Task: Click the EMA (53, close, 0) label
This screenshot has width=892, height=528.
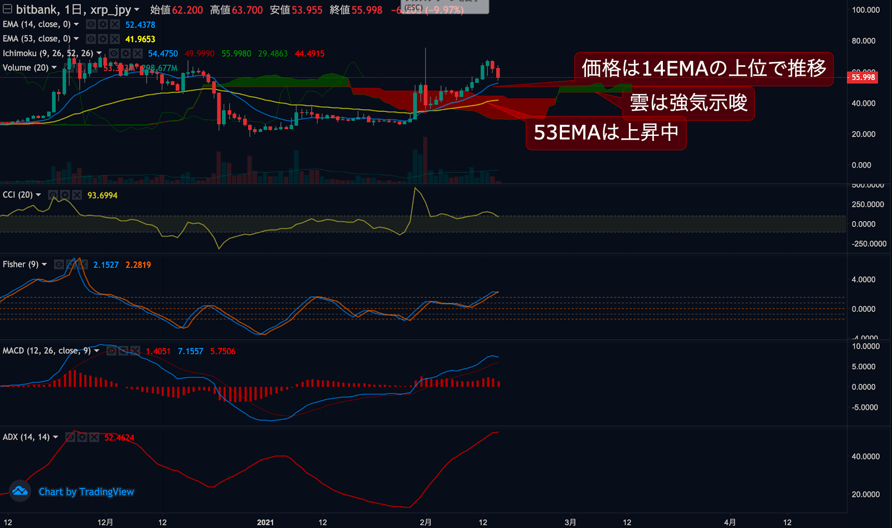Action: 37,39
